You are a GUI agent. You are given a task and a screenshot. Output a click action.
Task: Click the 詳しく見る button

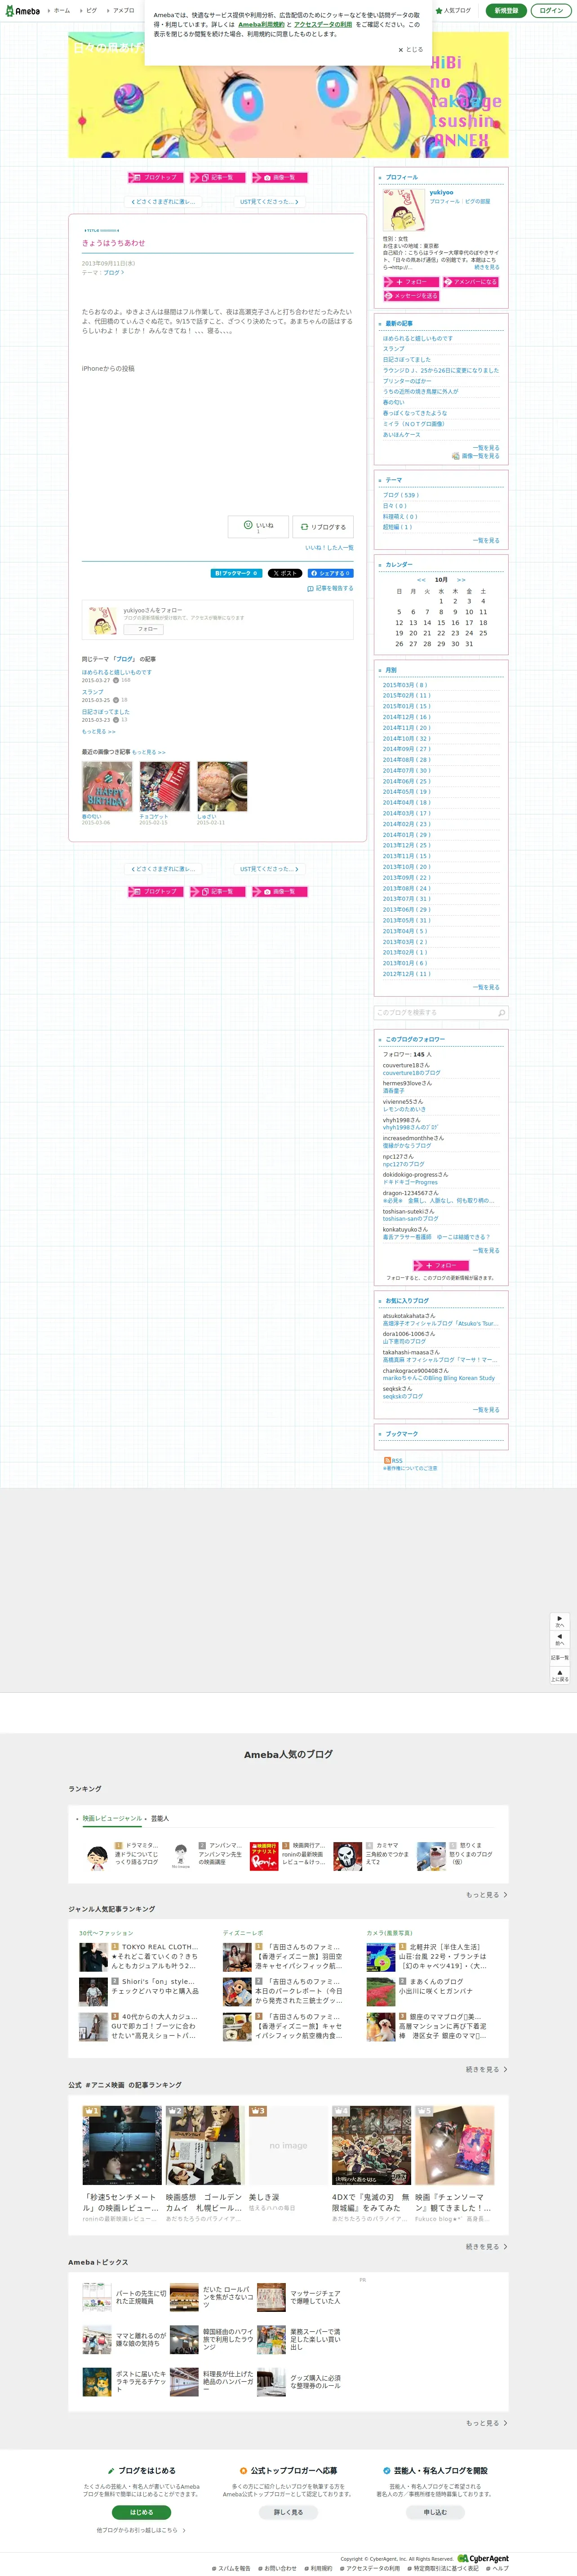(x=288, y=2512)
